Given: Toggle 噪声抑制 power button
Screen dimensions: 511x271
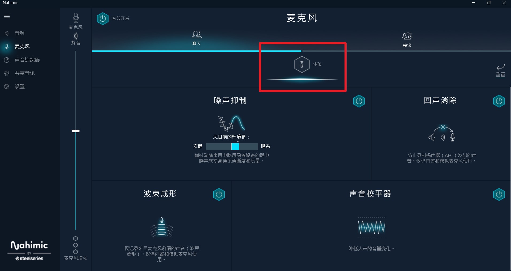Looking at the screenshot, I should coord(359,101).
